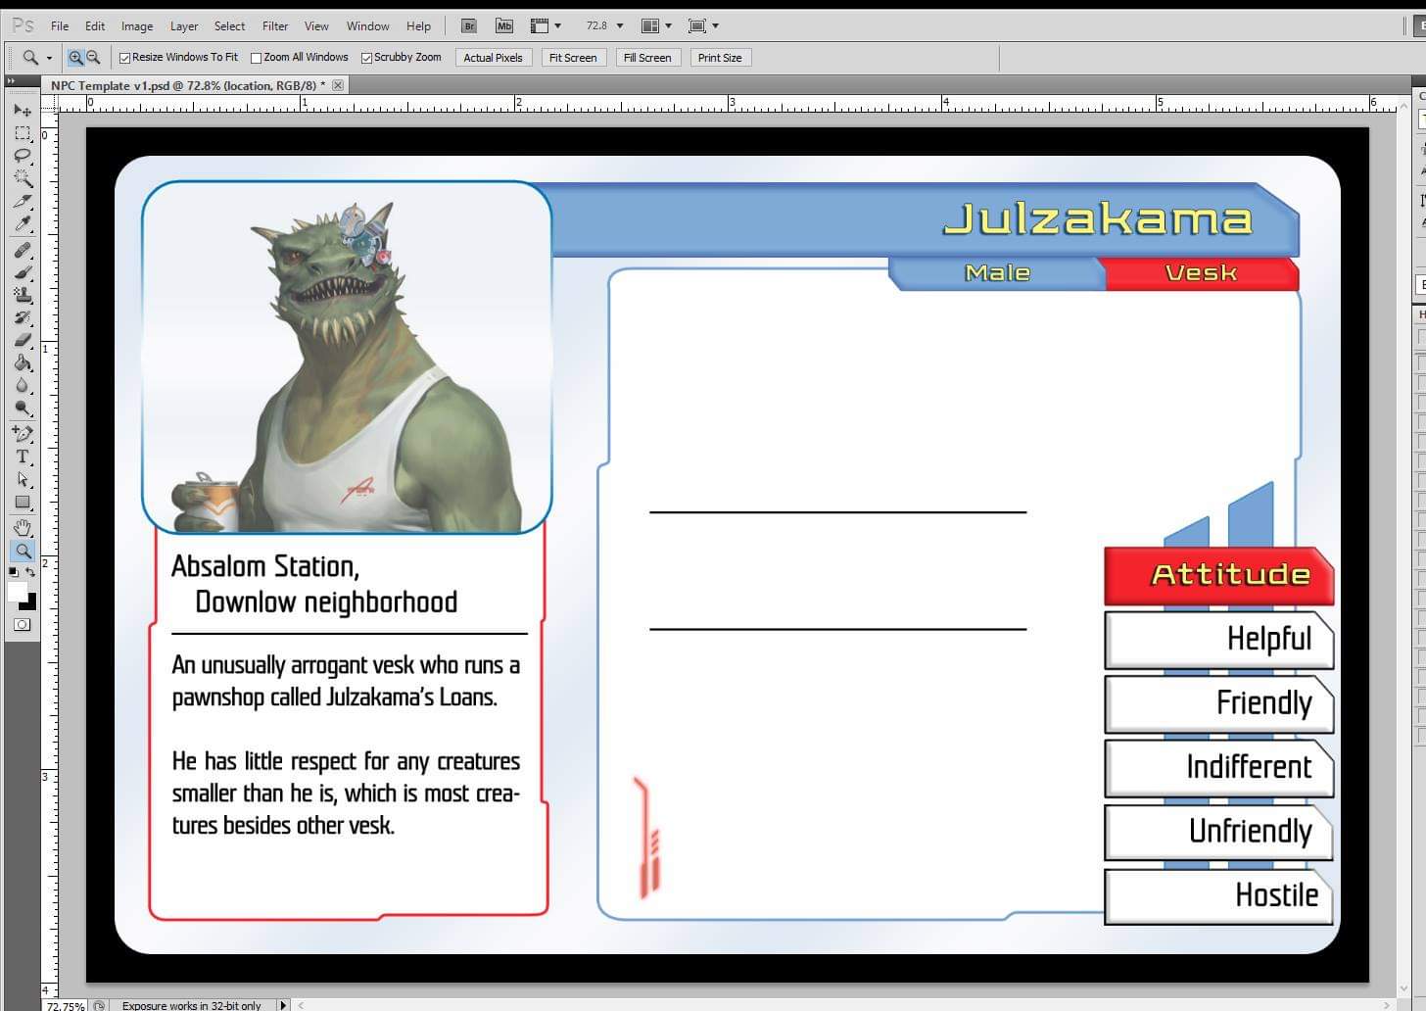
Task: Expand the collapsed toolbox double-arrow
Action: click(x=11, y=82)
